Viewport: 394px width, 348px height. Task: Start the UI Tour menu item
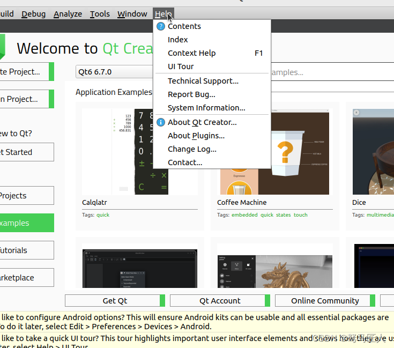pyautogui.click(x=212, y=66)
